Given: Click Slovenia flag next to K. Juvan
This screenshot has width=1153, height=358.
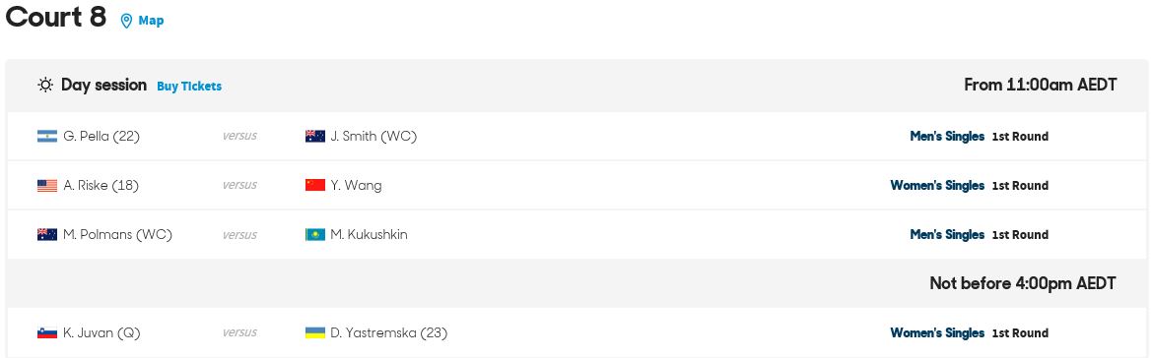Looking at the screenshot, I should [x=47, y=333].
